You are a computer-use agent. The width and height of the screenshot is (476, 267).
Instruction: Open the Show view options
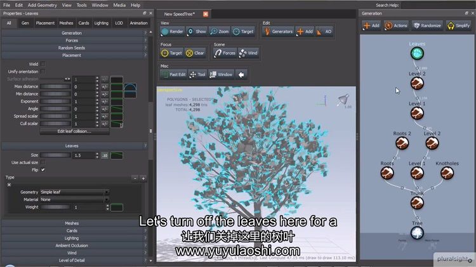pos(197,31)
